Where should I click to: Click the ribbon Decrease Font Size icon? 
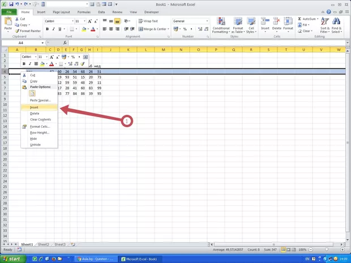point(96,21)
